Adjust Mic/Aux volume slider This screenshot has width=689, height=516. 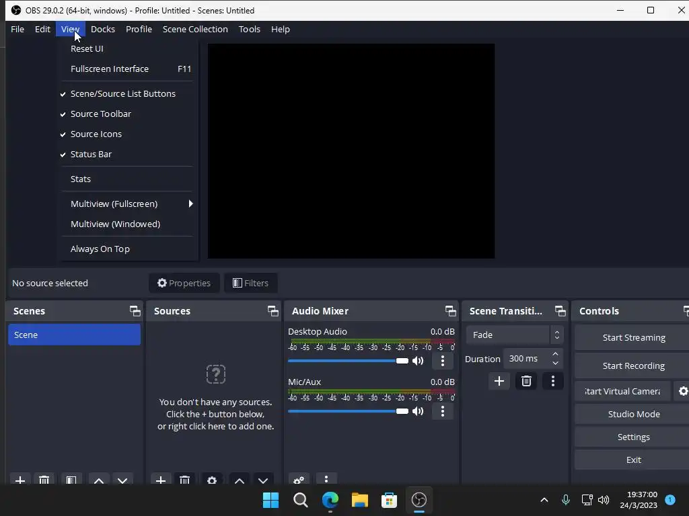[x=348, y=411]
